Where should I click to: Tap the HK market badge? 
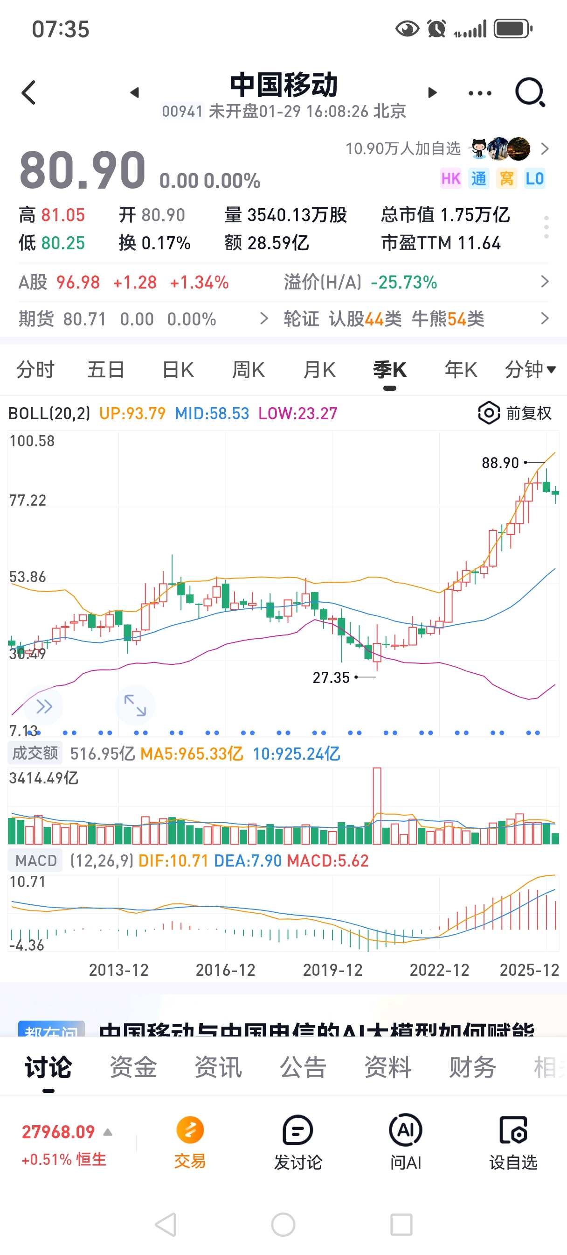coord(451,178)
